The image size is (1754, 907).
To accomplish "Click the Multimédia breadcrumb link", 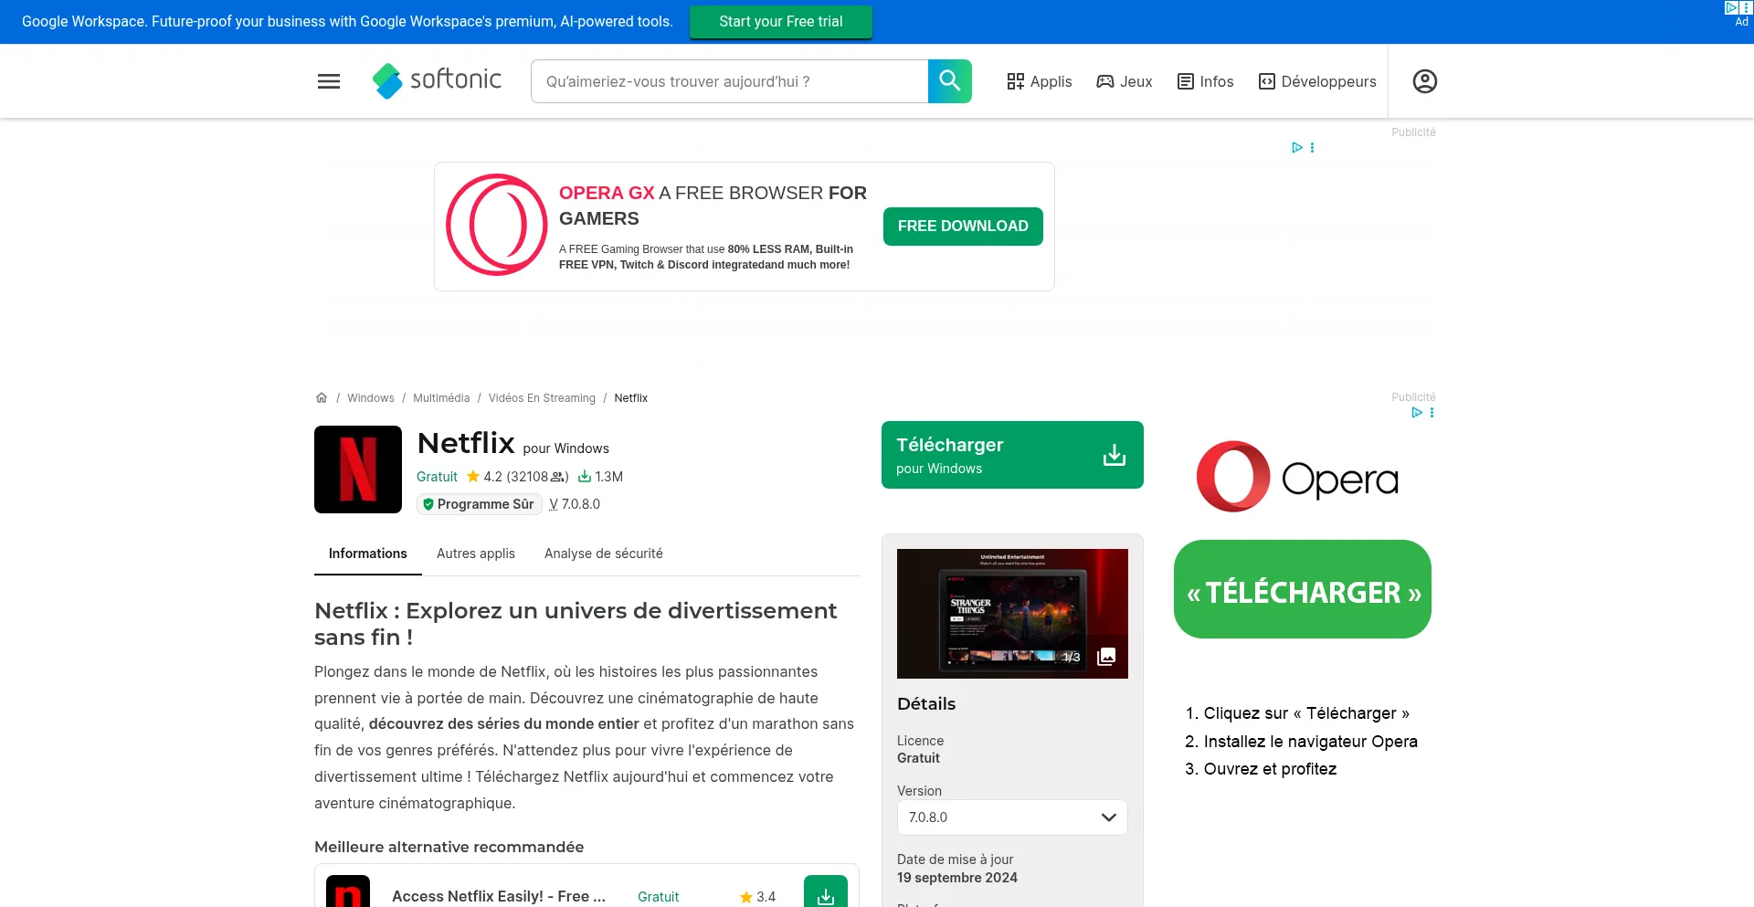I will pyautogui.click(x=441, y=398).
